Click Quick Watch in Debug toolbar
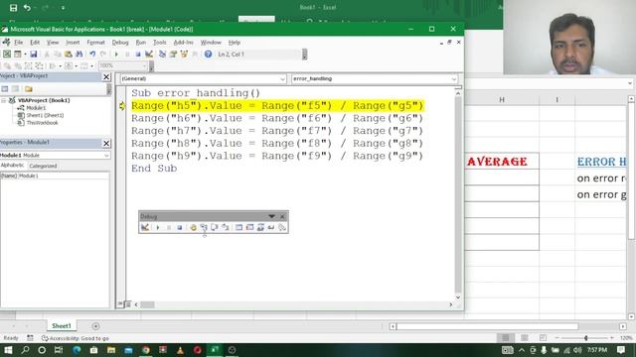The height and width of the screenshot is (357, 636). click(x=271, y=227)
